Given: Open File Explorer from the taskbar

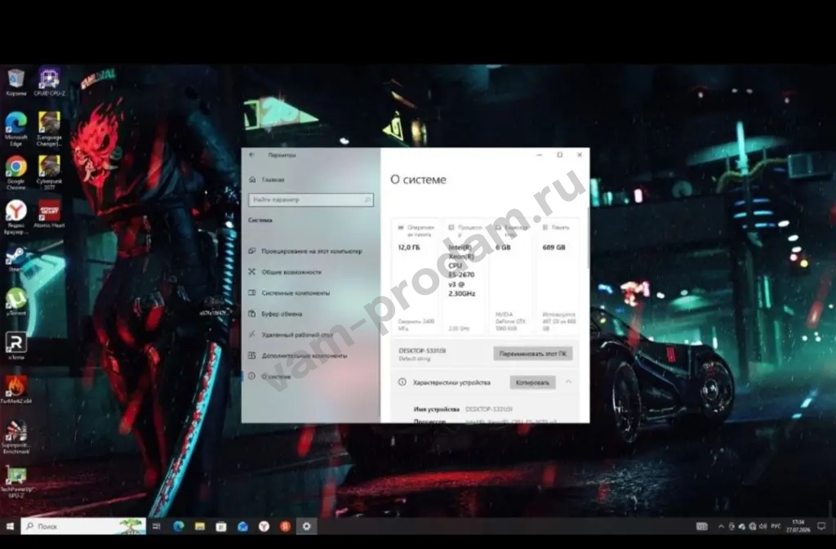Looking at the screenshot, I should point(200,527).
